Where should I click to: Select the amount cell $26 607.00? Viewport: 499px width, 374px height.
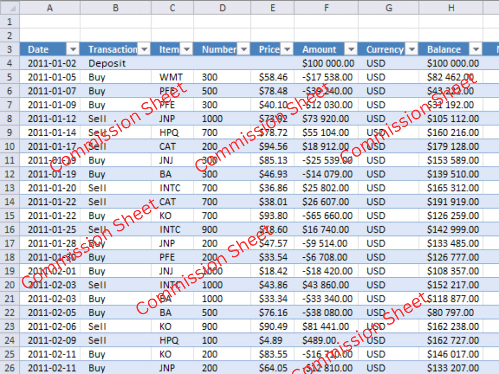coord(326,201)
